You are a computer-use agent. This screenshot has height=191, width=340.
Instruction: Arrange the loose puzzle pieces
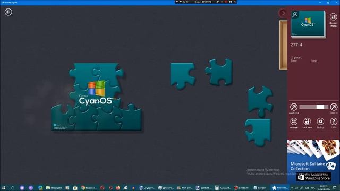[x=294, y=121]
